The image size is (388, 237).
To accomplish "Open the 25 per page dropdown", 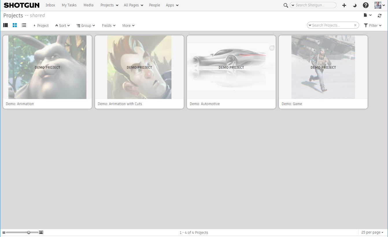I will click(372, 232).
